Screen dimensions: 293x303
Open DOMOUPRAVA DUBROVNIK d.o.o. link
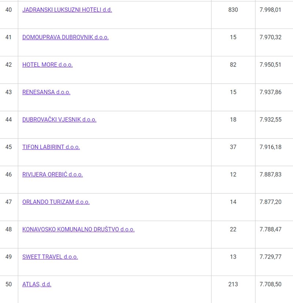[66, 37]
